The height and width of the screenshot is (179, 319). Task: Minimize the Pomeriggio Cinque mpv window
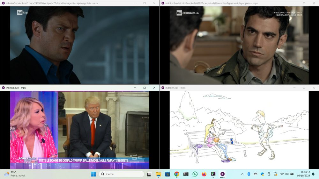pos(135,88)
